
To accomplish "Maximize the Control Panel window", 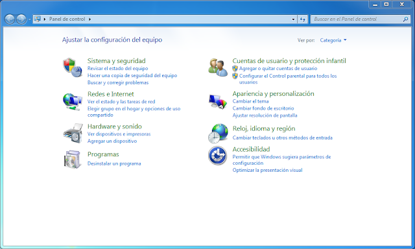I will (386, 5).
